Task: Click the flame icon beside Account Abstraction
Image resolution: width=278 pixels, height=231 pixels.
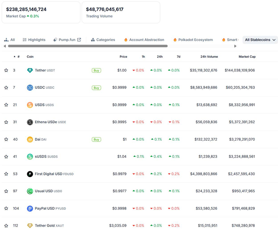Action: [x=126, y=40]
